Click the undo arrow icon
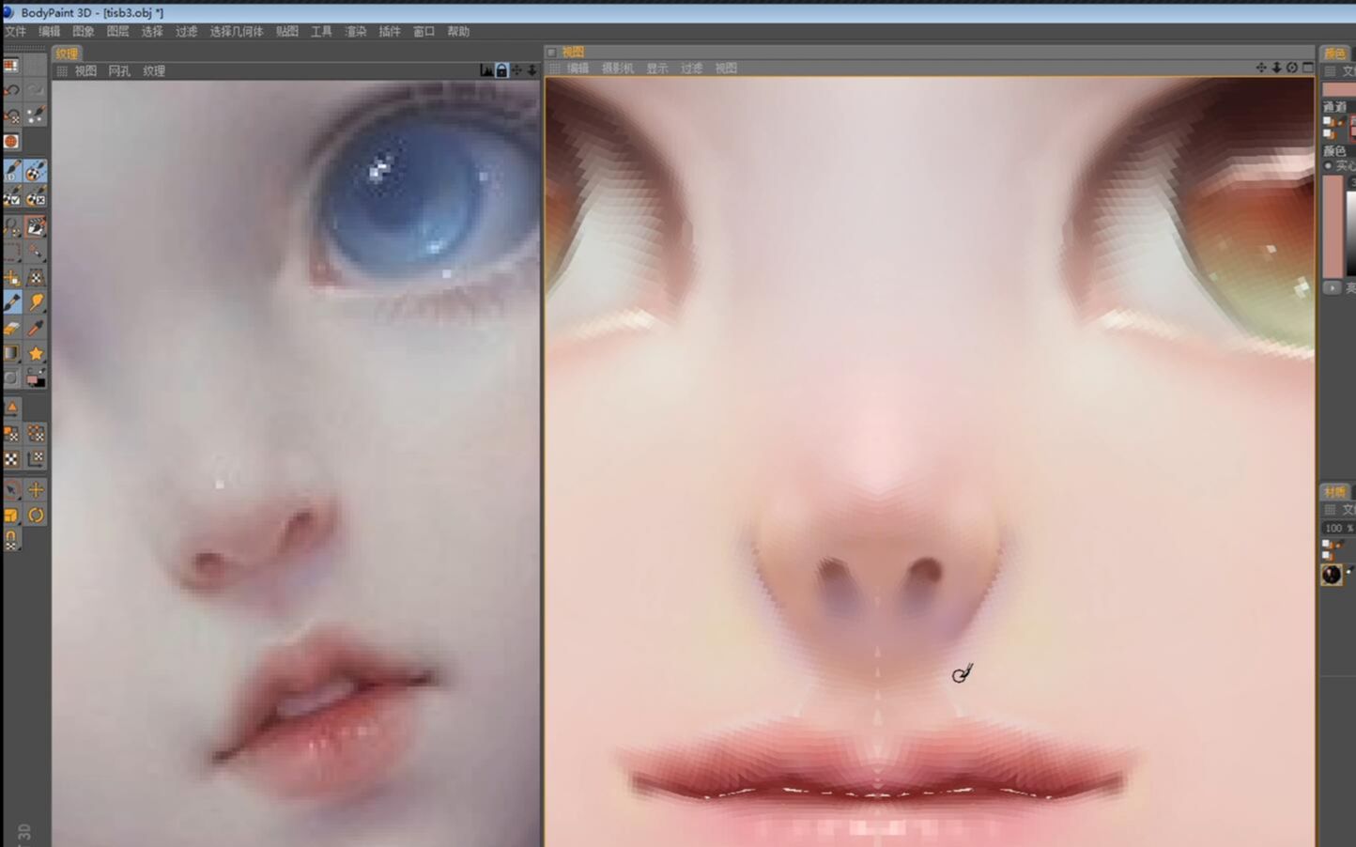1356x847 pixels. tap(11, 90)
